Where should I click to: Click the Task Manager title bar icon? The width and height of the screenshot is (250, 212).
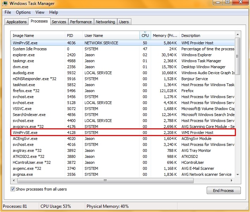tap(5, 4)
